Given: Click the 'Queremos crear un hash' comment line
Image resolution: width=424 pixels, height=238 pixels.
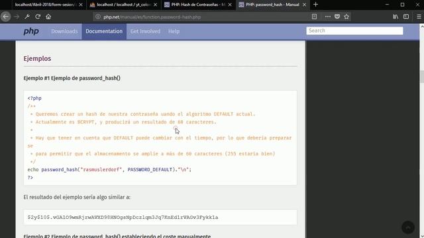Looking at the screenshot, I should tap(142, 114).
